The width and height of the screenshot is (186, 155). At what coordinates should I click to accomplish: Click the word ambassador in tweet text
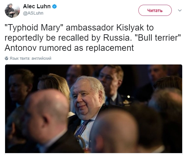[x=90, y=27]
